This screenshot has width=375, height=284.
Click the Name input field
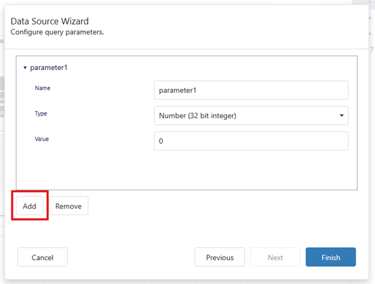coord(251,90)
